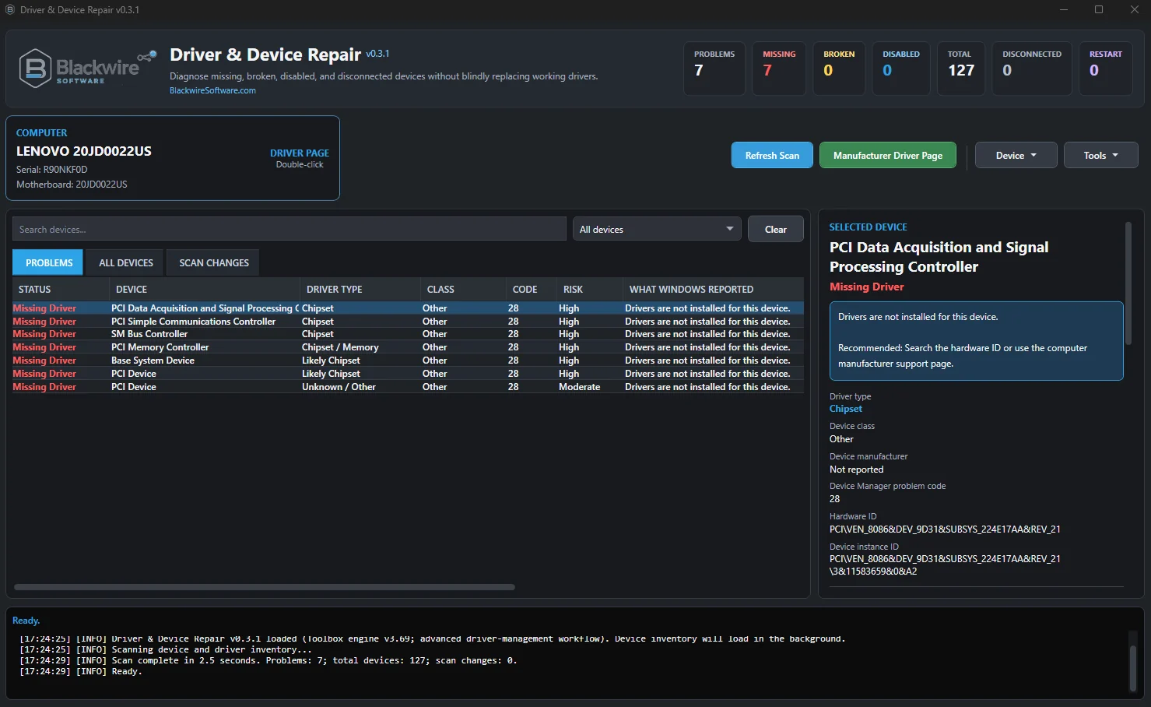This screenshot has height=707, width=1151.
Task: Select the SM Bus Controller row
Action: coord(408,334)
